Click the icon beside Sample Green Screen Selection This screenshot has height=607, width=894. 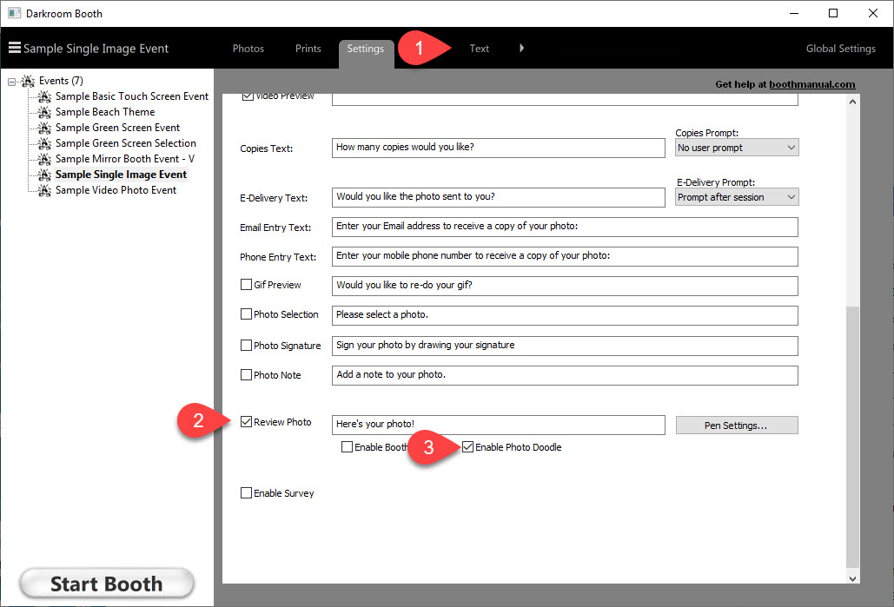44,143
